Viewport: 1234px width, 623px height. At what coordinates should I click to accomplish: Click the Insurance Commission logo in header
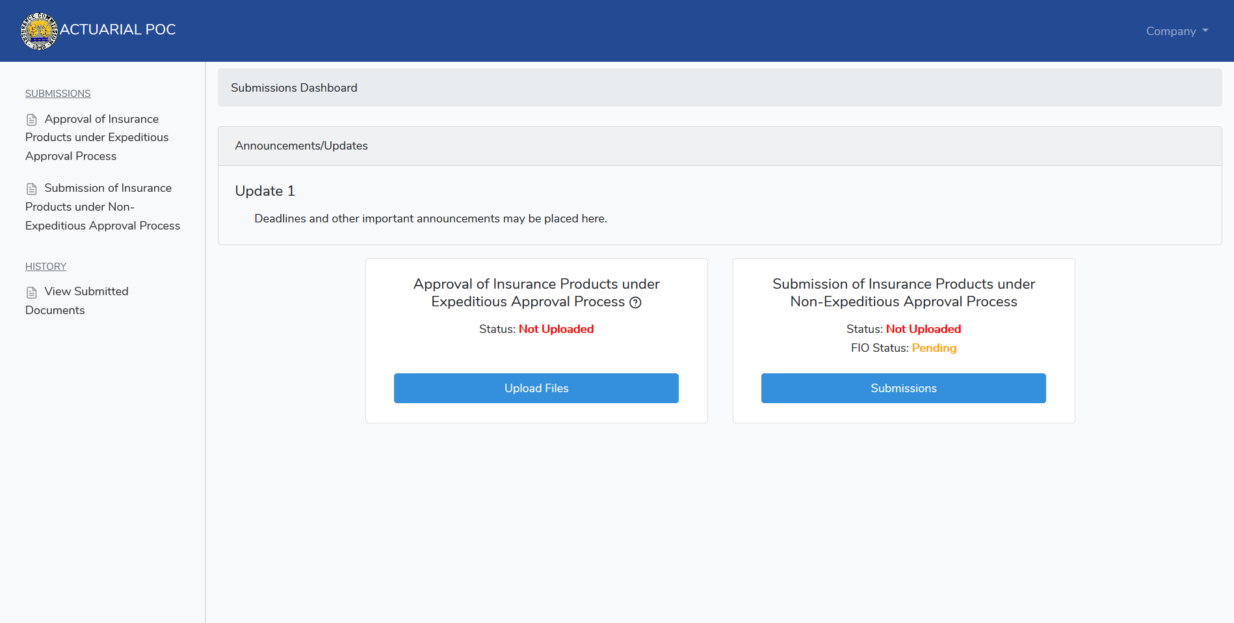(x=39, y=31)
